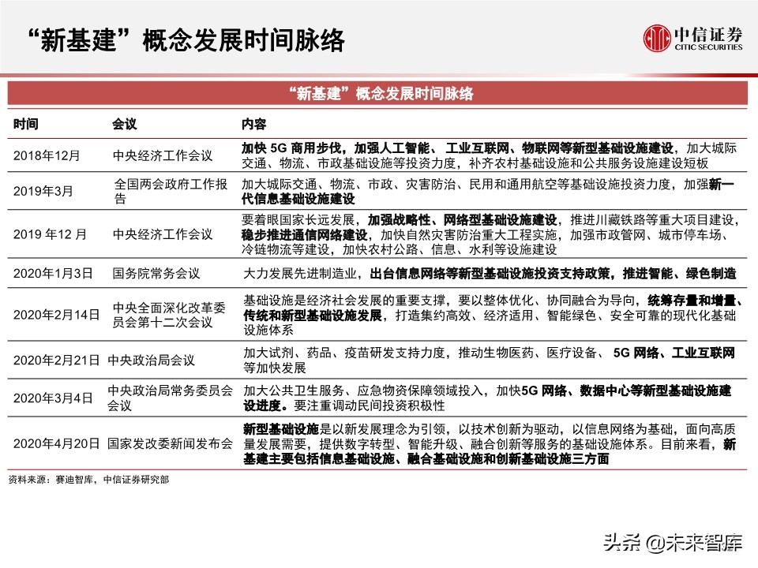The image size is (758, 568).
Task: Click the red table header banner
Action: click(379, 93)
